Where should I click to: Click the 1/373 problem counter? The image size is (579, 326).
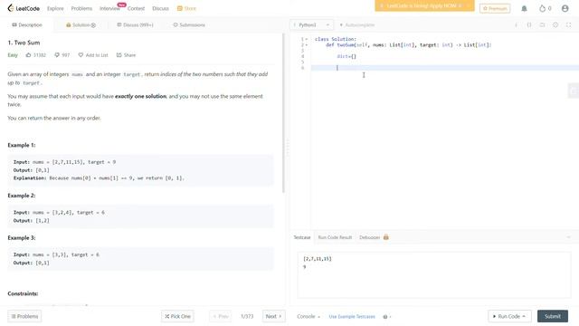tap(247, 316)
